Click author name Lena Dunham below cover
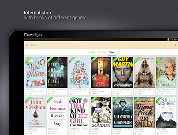Screen dimensions: 178x135 [75, 131]
